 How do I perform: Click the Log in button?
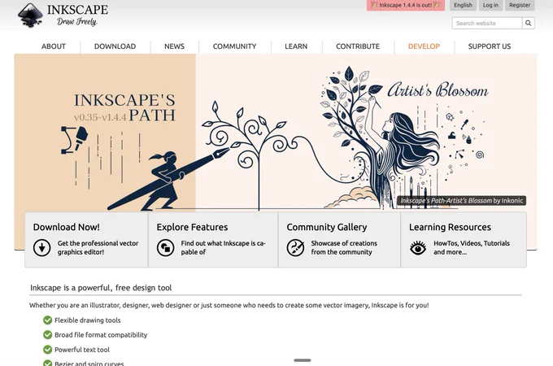pyautogui.click(x=490, y=5)
